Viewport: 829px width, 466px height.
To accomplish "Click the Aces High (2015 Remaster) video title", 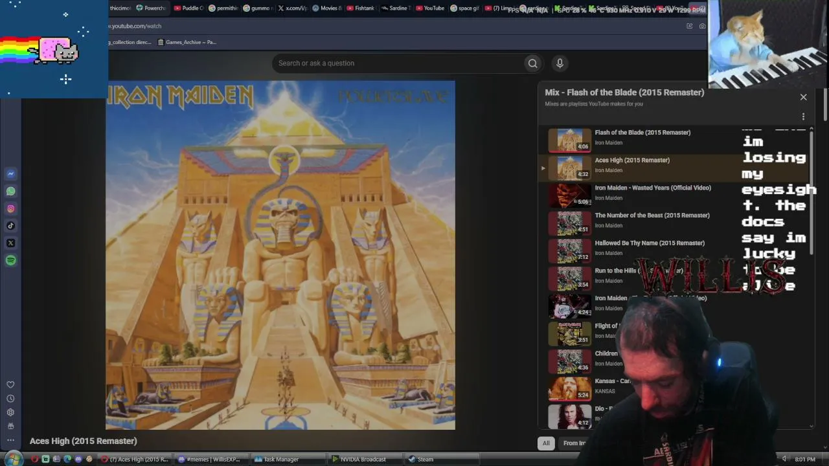I will pos(84,441).
